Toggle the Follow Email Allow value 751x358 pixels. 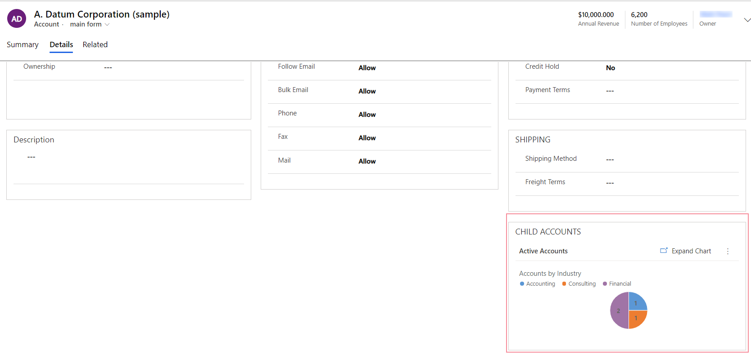click(367, 68)
